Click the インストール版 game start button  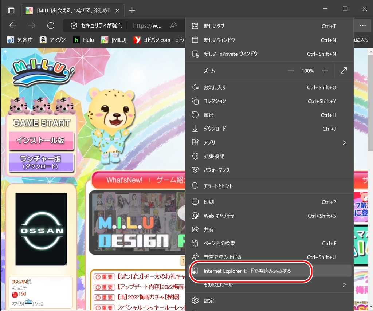41,141
